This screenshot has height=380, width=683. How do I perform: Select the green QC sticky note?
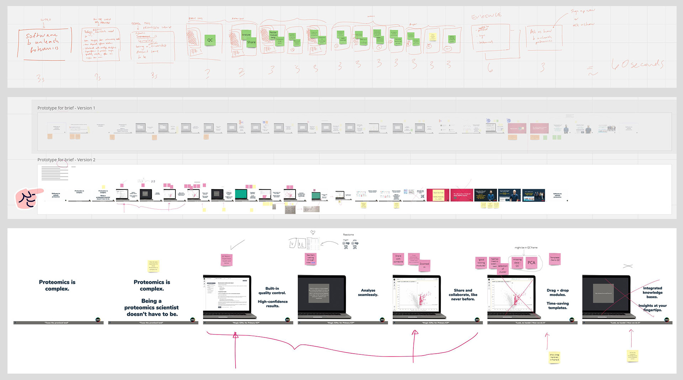click(x=210, y=40)
